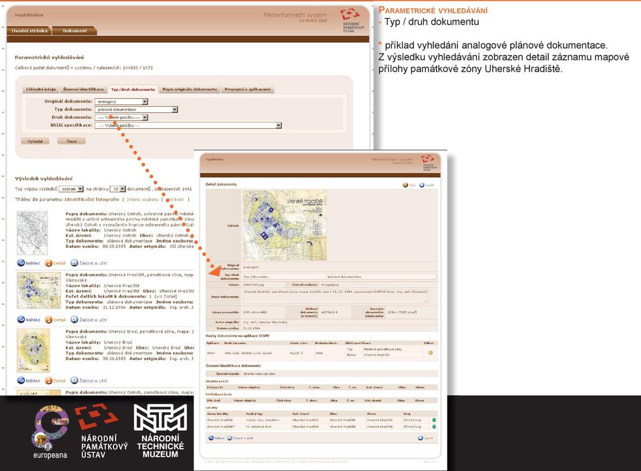Click Náhled eye icon for Uherský Brod result
This screenshot has height=471, width=641.
[21, 380]
